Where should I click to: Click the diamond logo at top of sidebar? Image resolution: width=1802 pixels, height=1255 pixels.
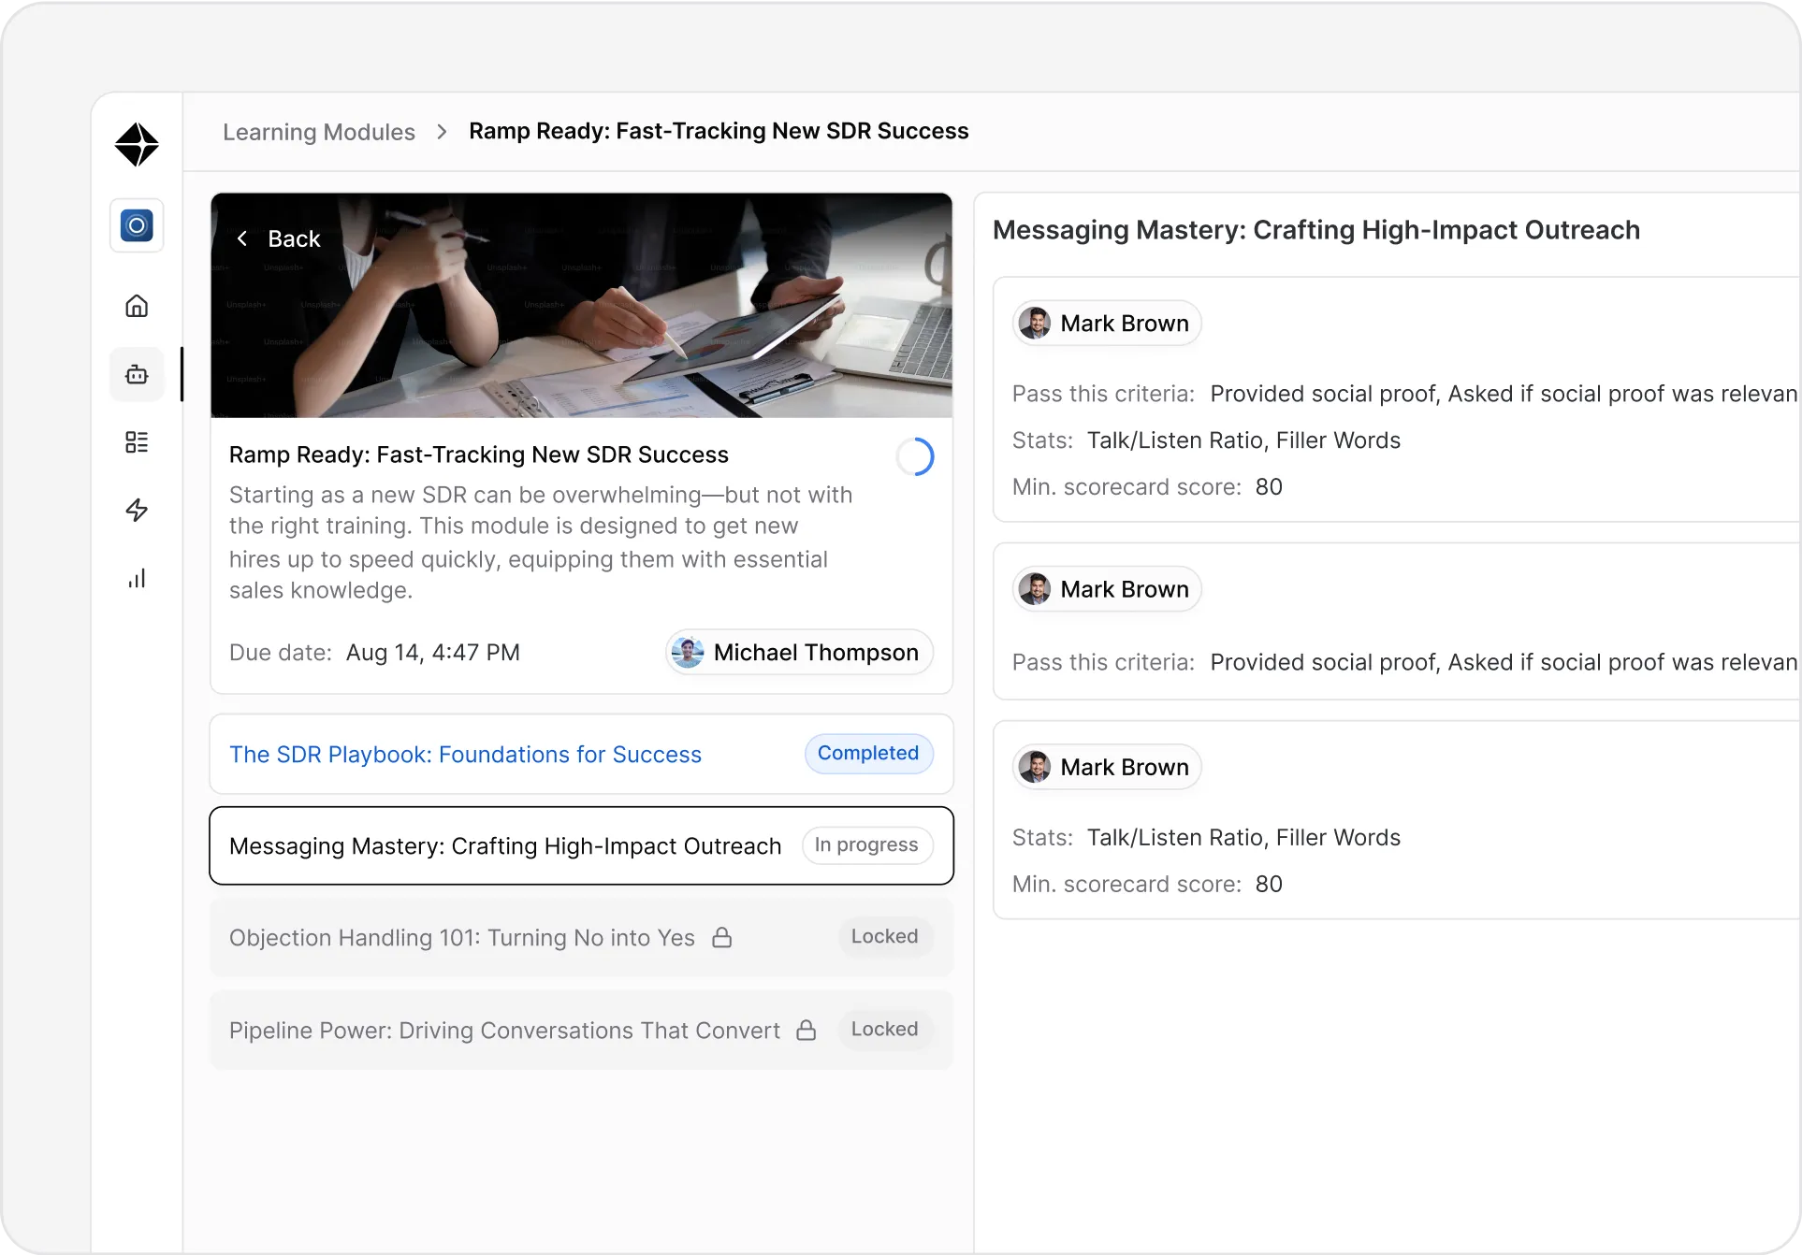pyautogui.click(x=137, y=144)
